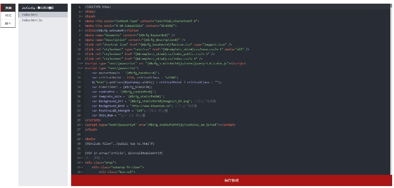Collapse the outwrap fn-clear div
394x188 pixels.
coord(82,167)
